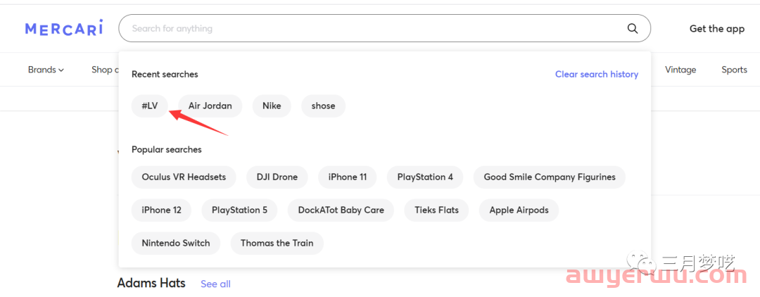
Task: Choose DJI Drone popular search
Action: coord(277,177)
